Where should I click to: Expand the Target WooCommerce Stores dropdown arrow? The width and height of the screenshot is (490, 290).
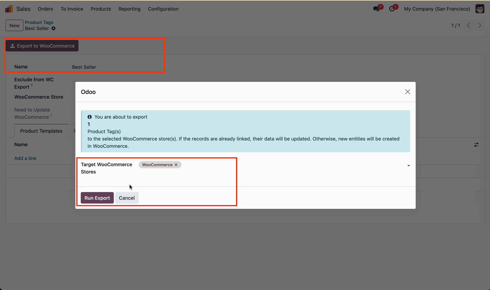click(409, 165)
